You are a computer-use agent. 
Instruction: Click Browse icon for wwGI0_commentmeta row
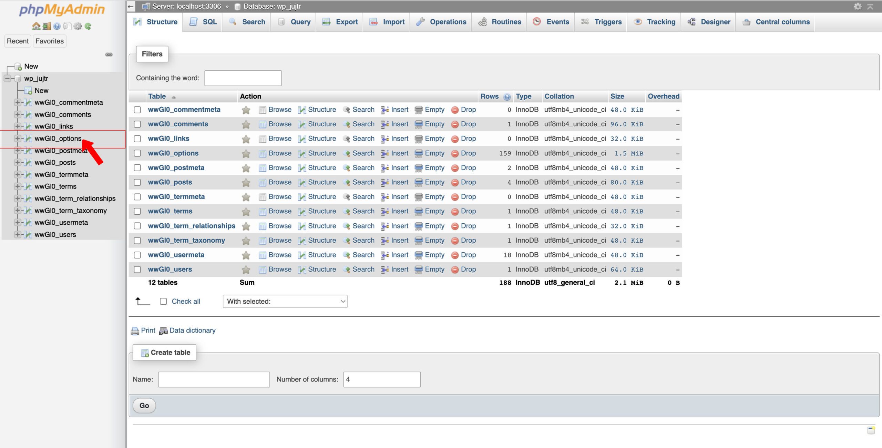pos(263,110)
